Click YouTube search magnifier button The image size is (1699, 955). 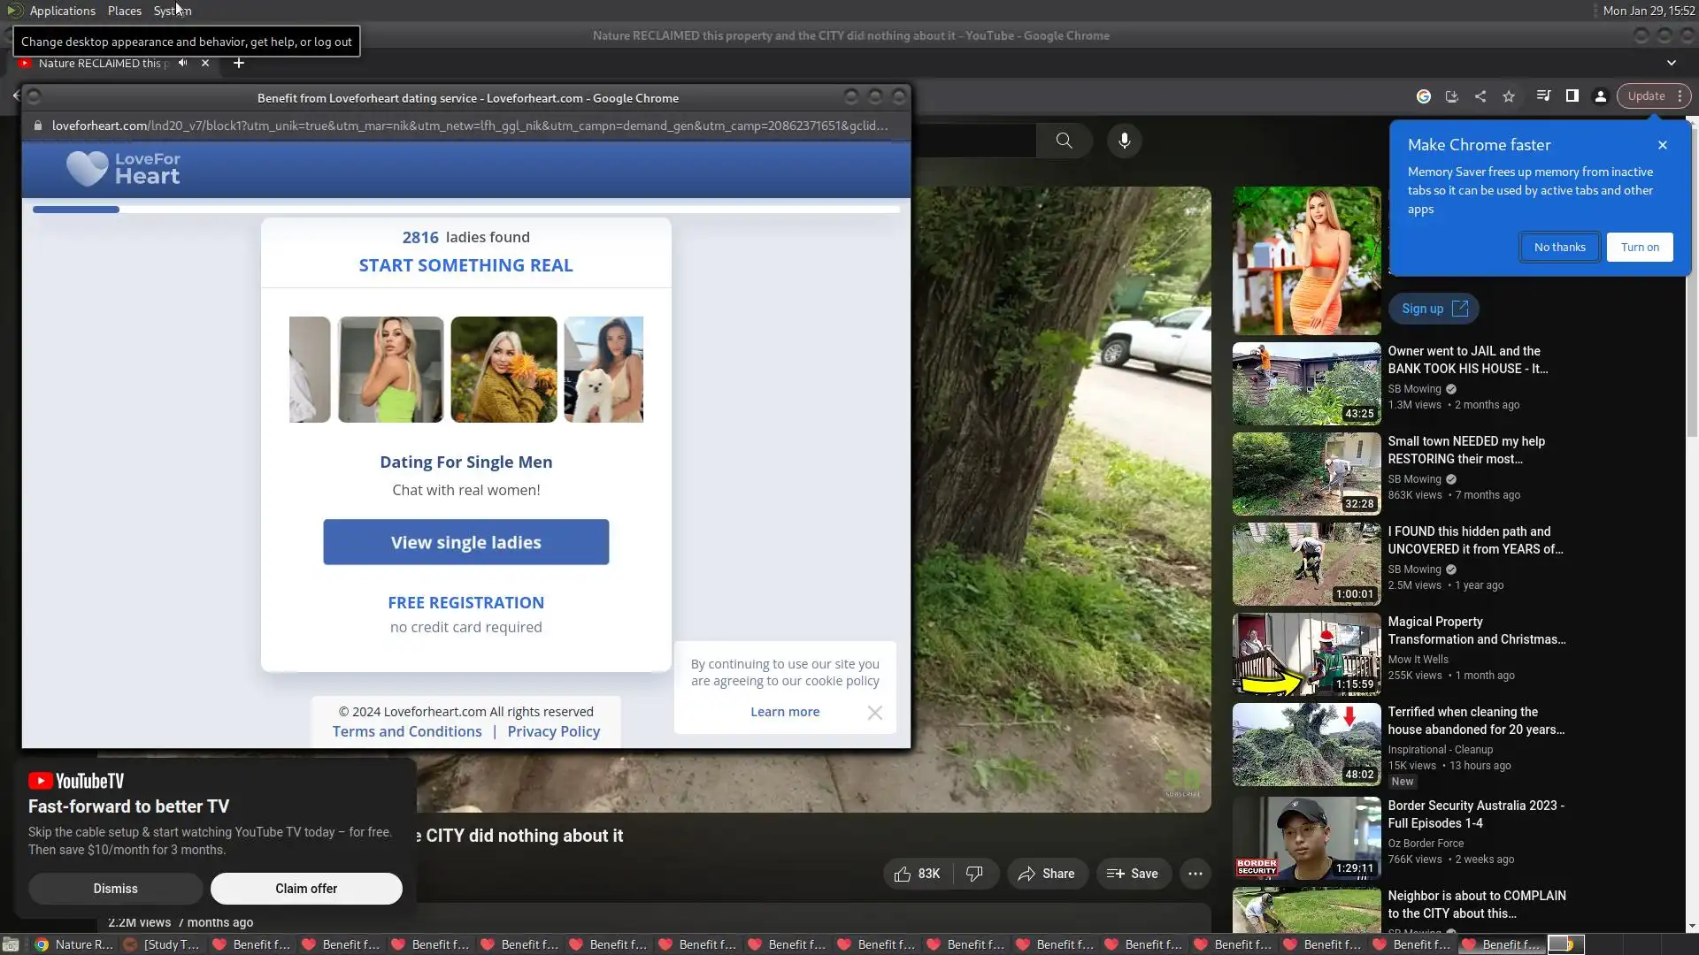coord(1064,141)
